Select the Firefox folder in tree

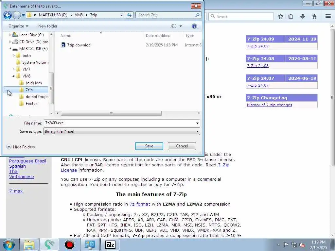31,104
